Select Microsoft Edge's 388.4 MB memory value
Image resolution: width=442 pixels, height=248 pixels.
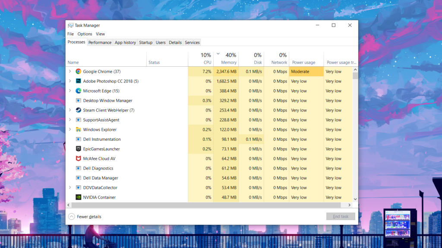[x=228, y=91]
